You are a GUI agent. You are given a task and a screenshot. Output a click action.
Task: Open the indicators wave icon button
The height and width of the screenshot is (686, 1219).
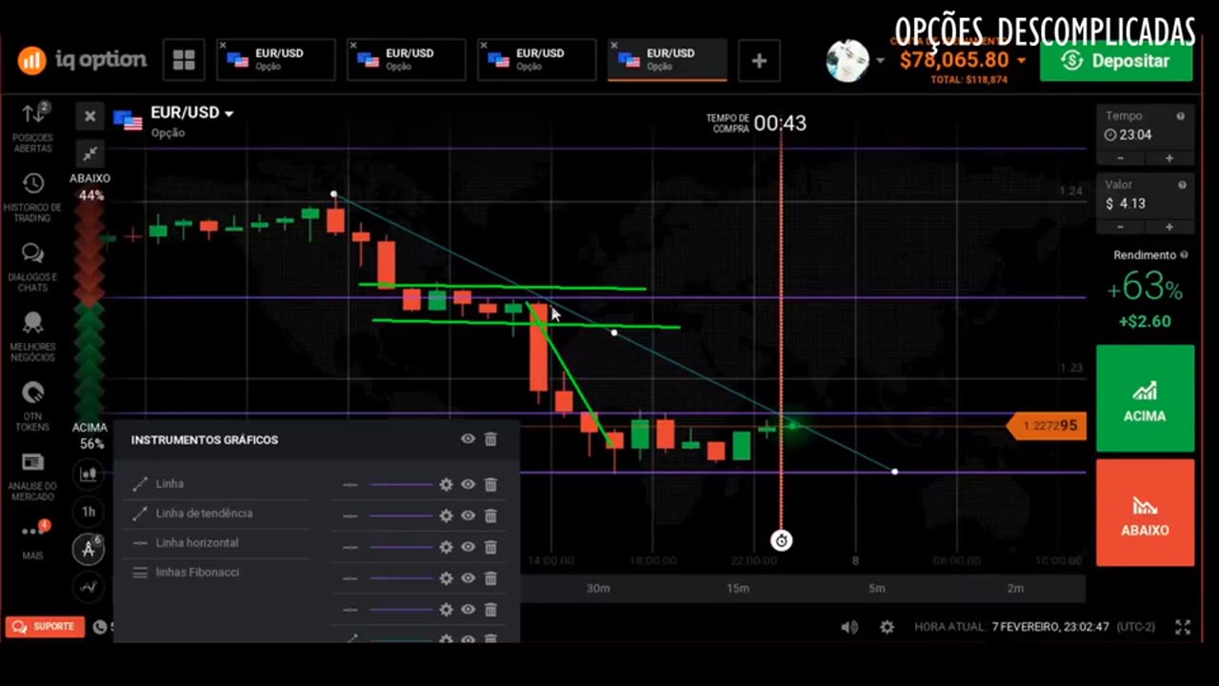89,587
